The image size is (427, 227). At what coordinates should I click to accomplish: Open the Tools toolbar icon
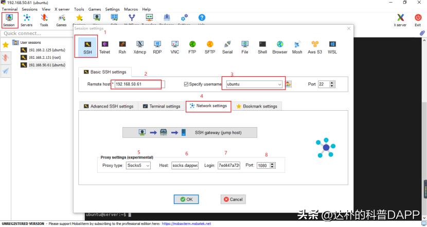[44, 20]
